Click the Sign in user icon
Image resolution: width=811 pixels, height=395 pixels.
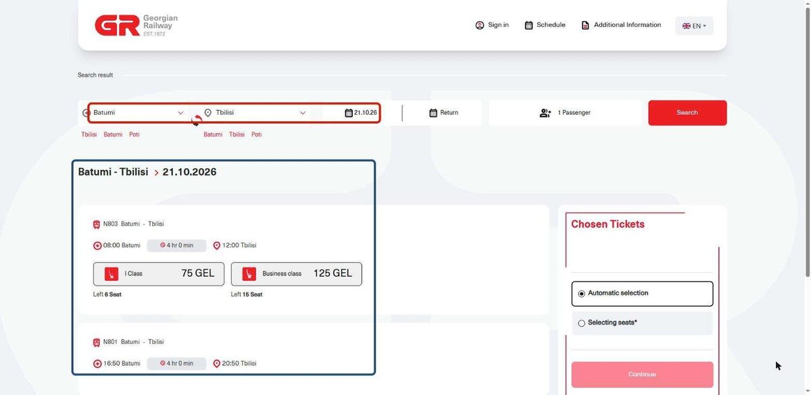(x=480, y=25)
